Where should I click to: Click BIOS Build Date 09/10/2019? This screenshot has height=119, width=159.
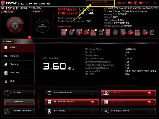[x=118, y=26]
